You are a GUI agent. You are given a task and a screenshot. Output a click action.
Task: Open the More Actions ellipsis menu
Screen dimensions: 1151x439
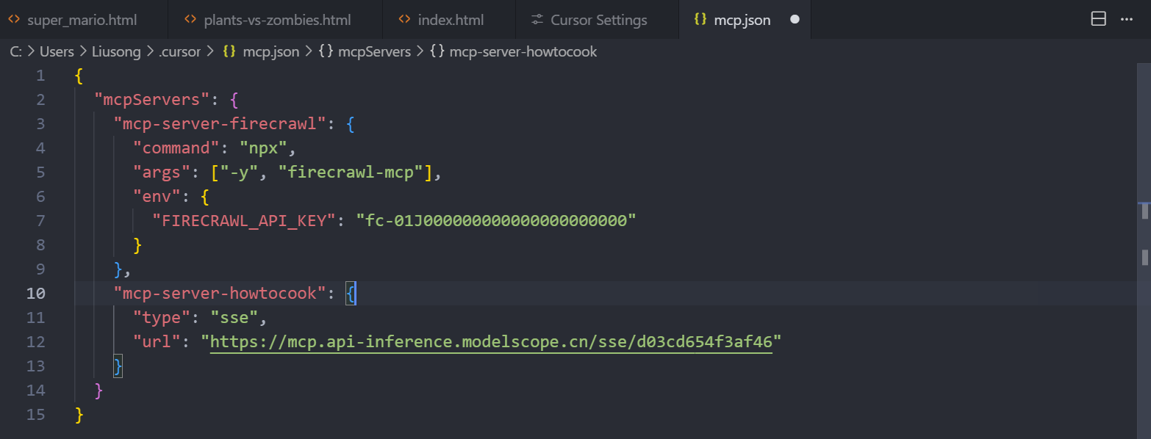point(1127,20)
